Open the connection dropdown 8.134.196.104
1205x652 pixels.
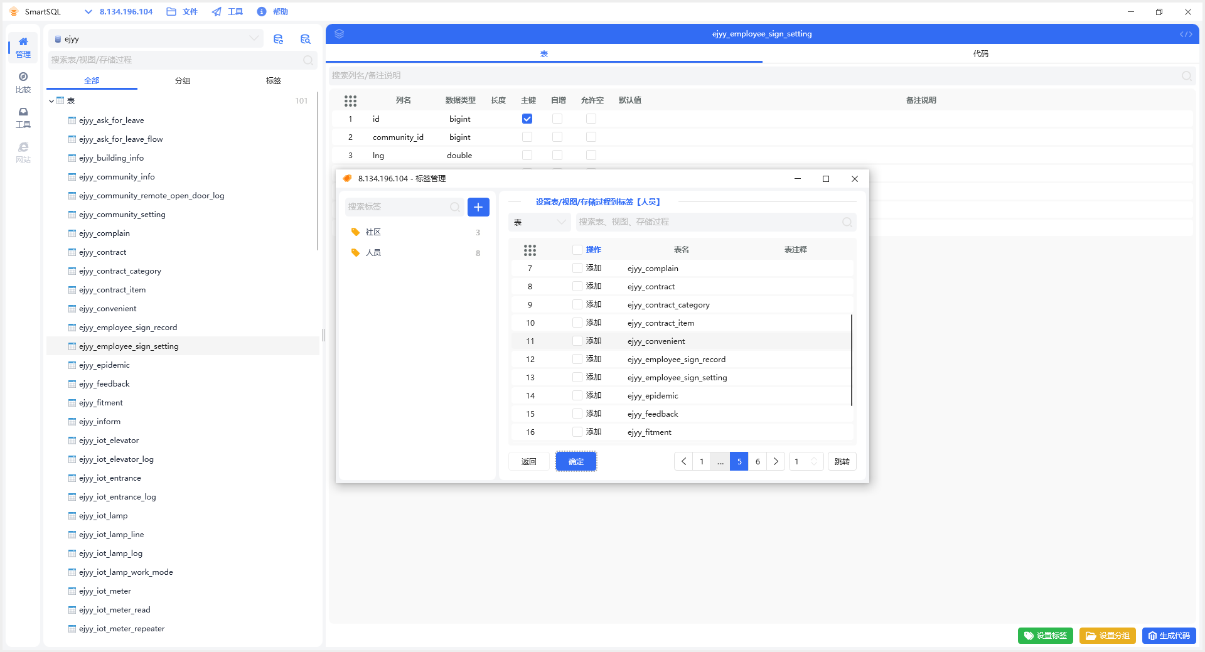coord(119,11)
